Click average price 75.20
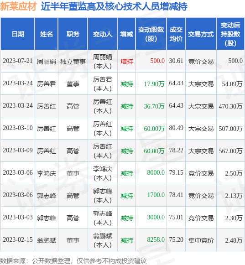Image resolution: width=245 pixels, height=265 pixels. pyautogui.click(x=176, y=239)
